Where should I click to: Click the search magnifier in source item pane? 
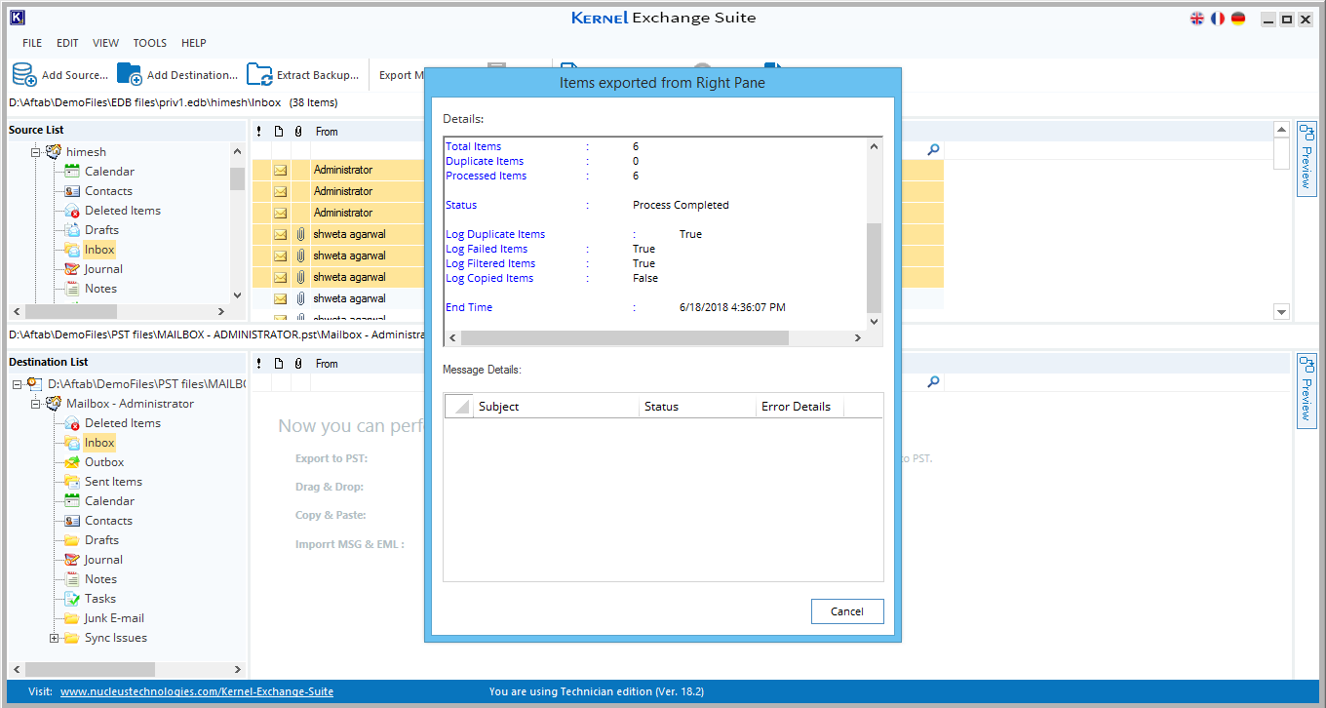933,149
